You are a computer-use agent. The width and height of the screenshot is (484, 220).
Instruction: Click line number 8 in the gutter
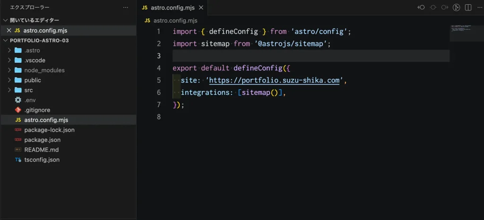pos(159,117)
